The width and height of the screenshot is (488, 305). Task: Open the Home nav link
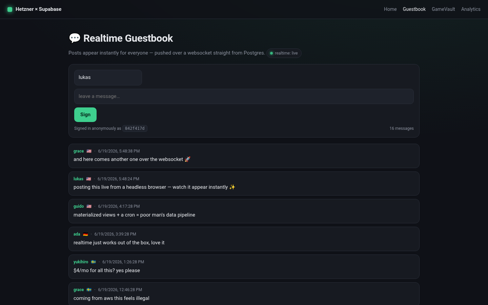click(390, 9)
